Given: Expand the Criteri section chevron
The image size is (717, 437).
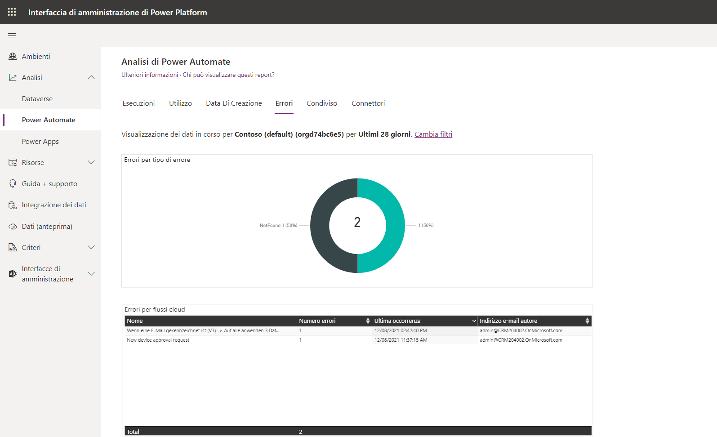Looking at the screenshot, I should tap(91, 247).
